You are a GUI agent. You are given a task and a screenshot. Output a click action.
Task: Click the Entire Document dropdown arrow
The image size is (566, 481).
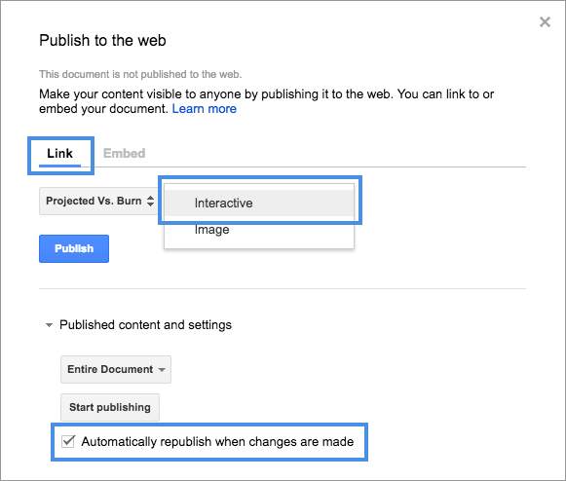(x=162, y=370)
